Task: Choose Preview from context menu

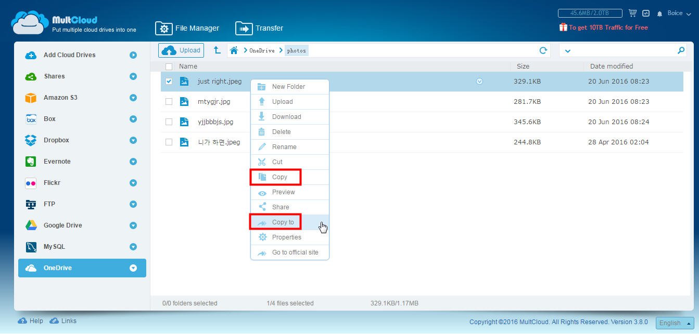Action: click(290, 192)
